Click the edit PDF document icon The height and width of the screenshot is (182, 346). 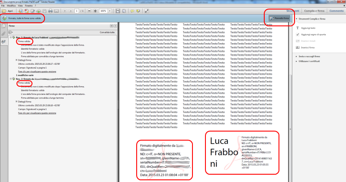(33, 11)
